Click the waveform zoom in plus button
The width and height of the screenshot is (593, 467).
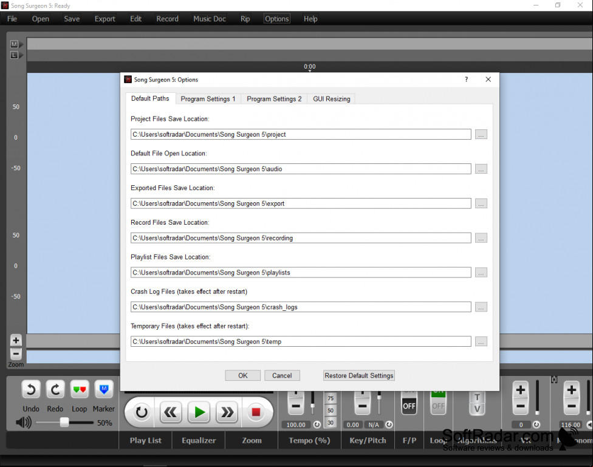[16, 340]
